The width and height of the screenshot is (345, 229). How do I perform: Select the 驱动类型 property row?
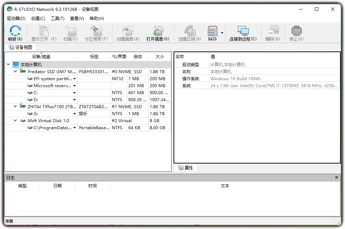257,65
